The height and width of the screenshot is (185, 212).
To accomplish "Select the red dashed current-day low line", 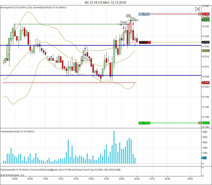I will pyautogui.click(x=70, y=83).
